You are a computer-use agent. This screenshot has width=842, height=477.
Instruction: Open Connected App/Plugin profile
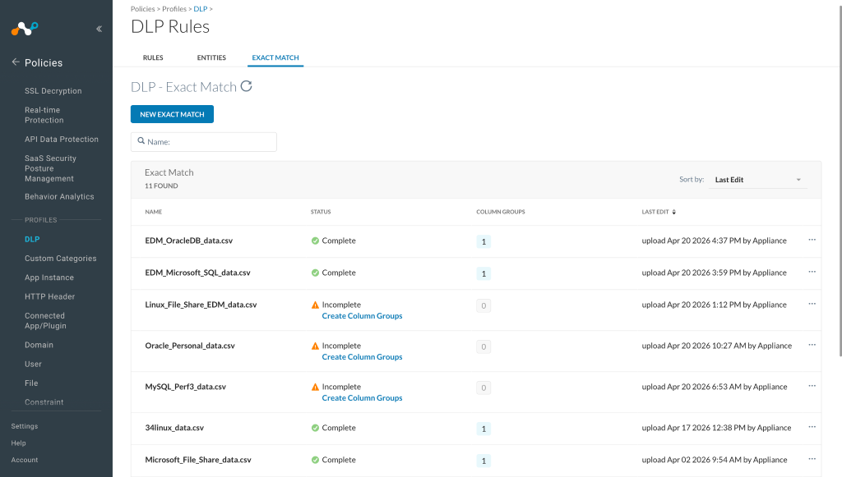click(x=46, y=320)
